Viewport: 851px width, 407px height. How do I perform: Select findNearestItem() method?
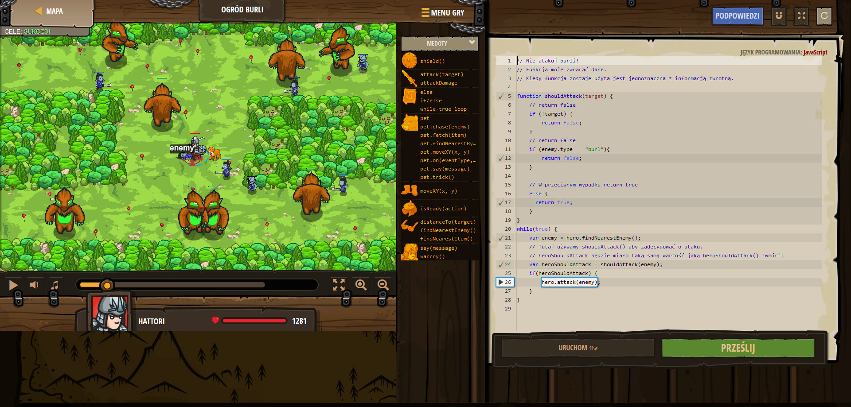[446, 239]
